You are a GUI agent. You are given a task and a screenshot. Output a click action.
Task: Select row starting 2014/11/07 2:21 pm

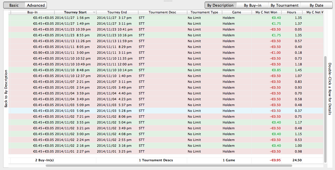point(166,82)
